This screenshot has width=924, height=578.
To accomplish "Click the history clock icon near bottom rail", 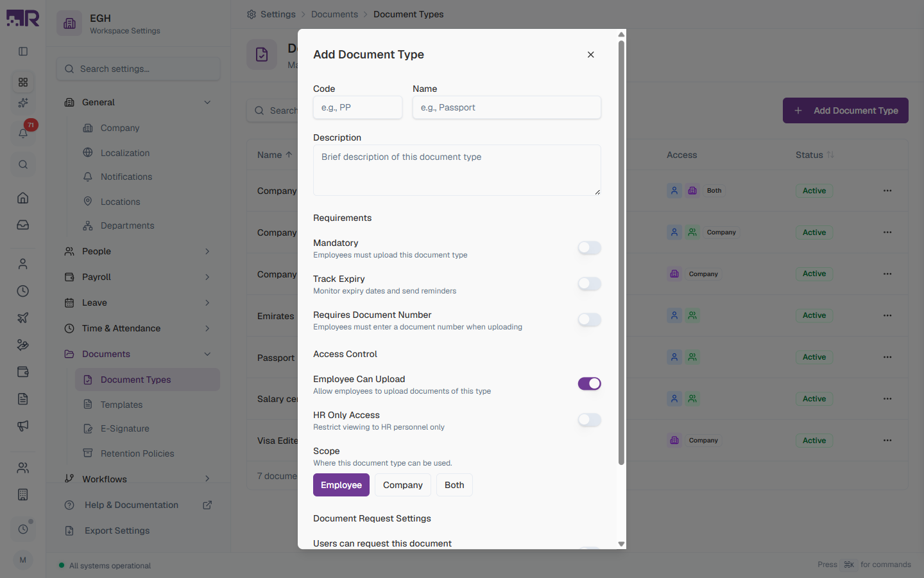I will pyautogui.click(x=23, y=529).
